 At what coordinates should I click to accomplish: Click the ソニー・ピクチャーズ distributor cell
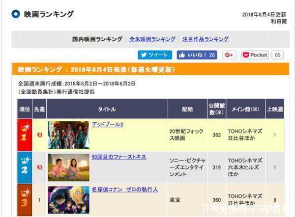(187, 167)
